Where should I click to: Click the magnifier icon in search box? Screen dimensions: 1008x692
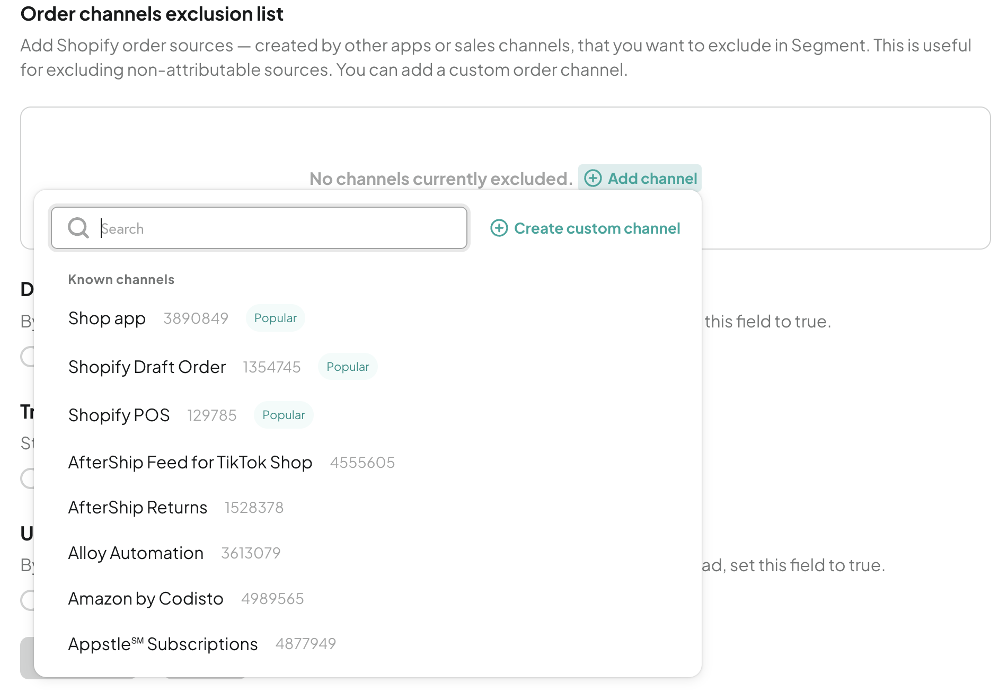[78, 228]
